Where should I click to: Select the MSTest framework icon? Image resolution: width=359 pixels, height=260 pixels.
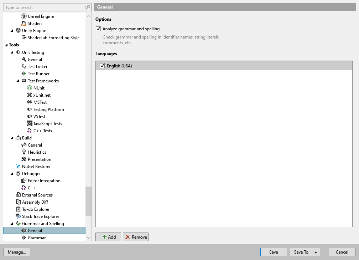30,102
